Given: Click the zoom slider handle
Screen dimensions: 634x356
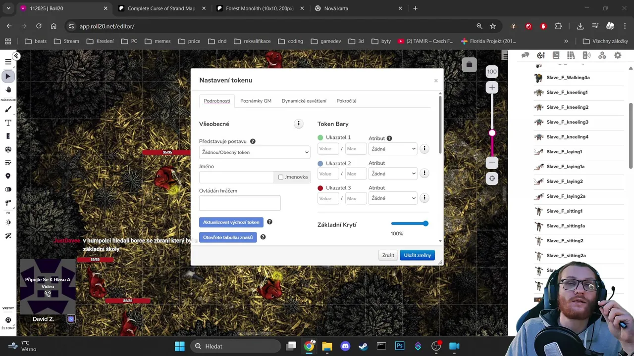Looking at the screenshot, I should click(492, 133).
